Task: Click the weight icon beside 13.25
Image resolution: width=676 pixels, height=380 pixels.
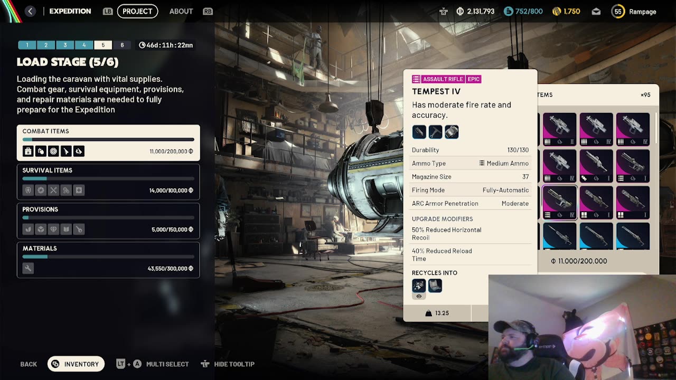Action: point(429,313)
